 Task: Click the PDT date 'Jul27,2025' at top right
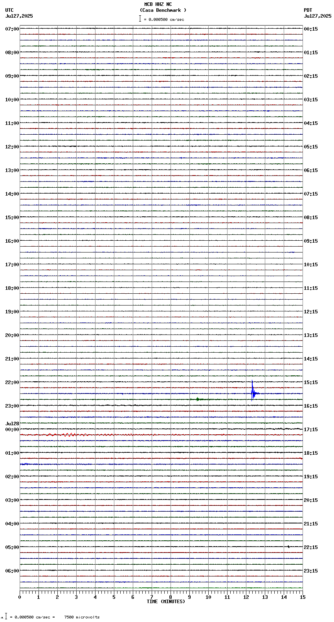[317, 16]
